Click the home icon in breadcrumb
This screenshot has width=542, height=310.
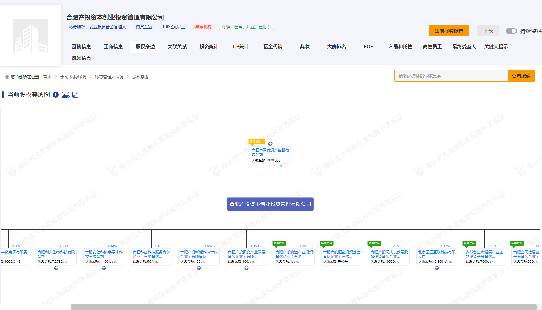pyautogui.click(x=7, y=77)
